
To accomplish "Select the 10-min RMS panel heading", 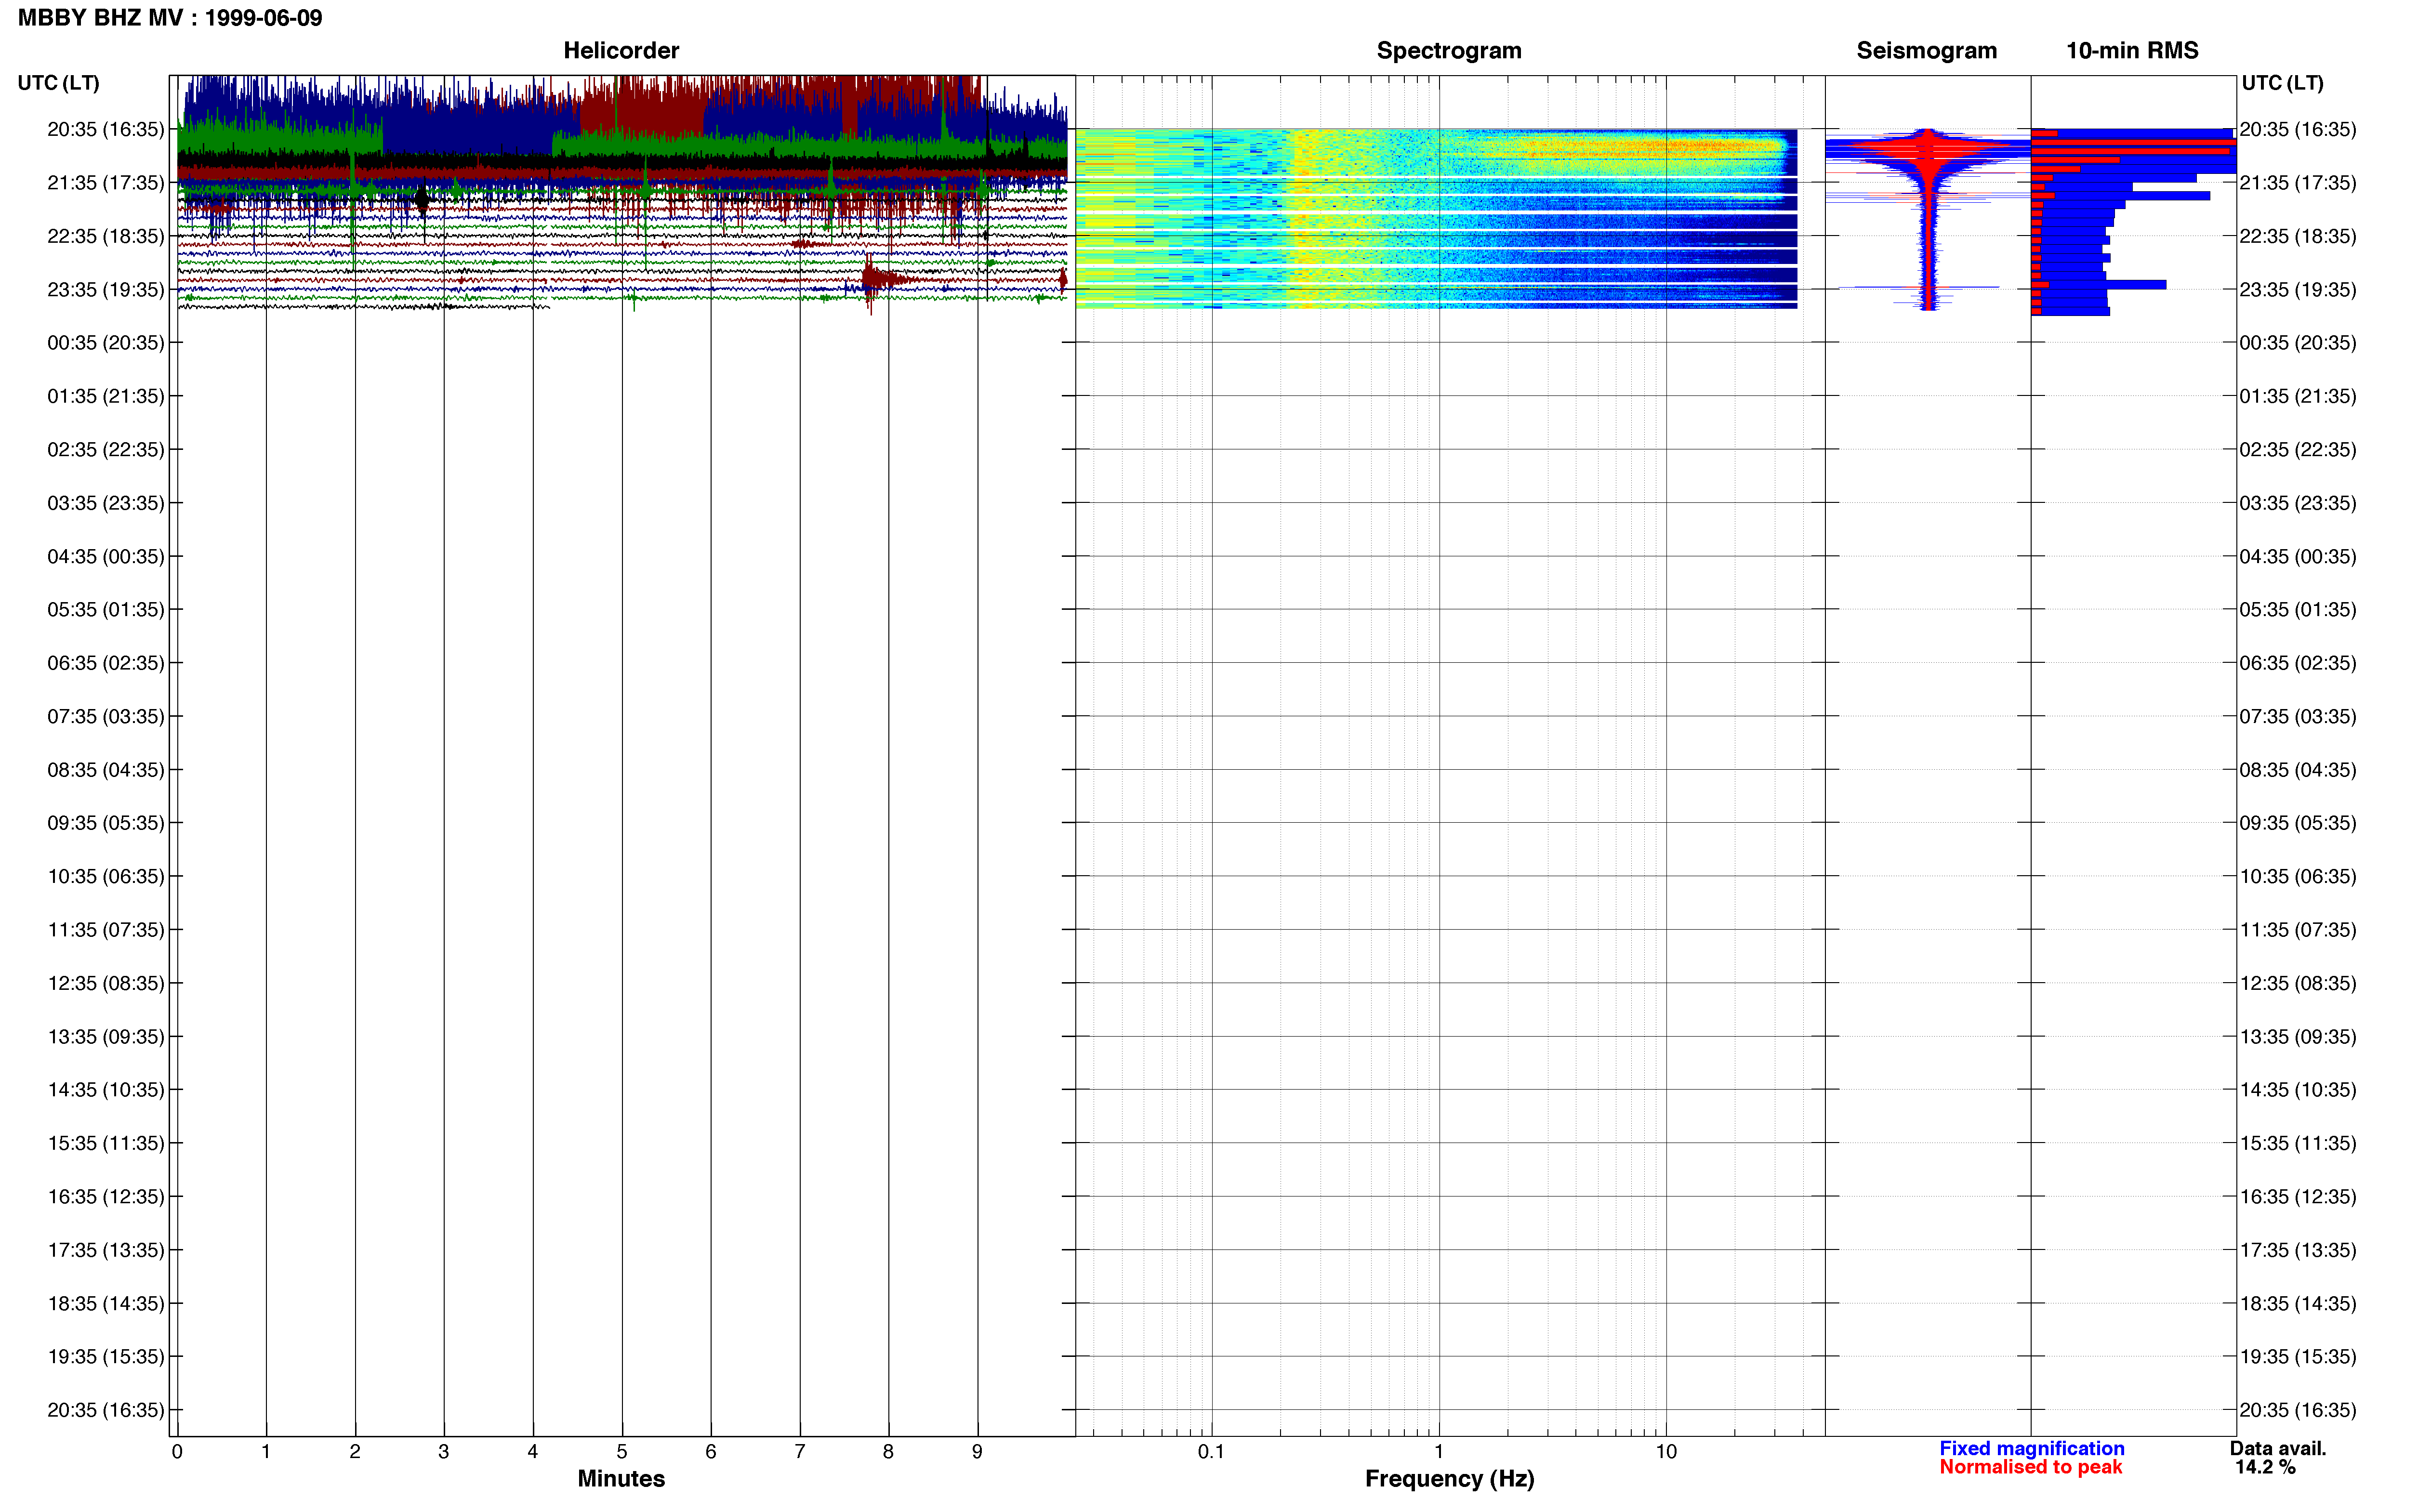I will point(2132,51).
